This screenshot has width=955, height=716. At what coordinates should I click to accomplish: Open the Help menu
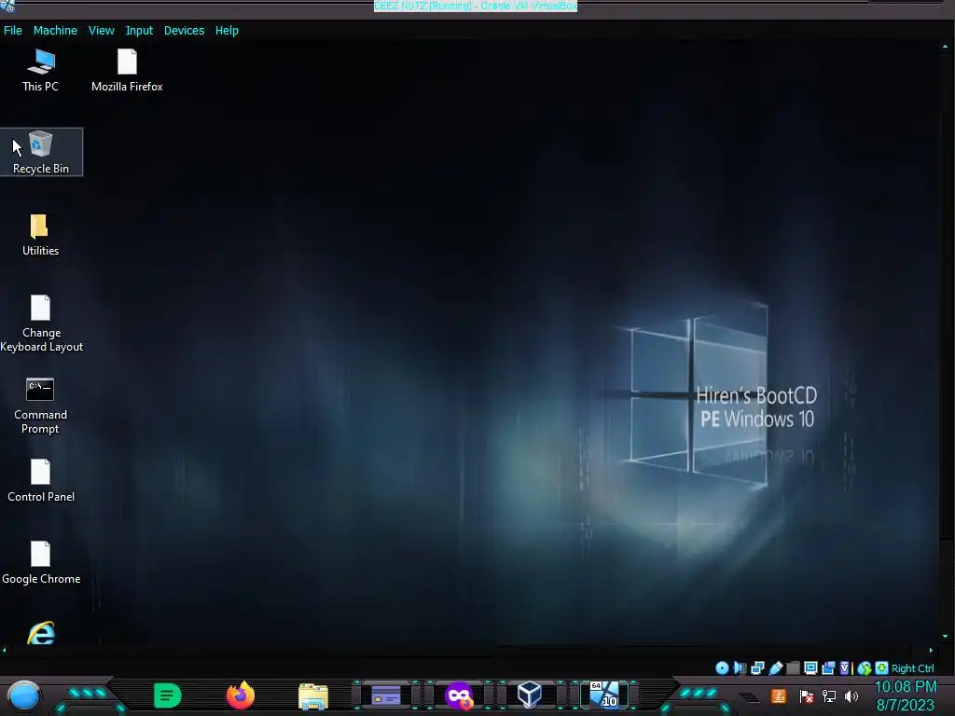227,31
